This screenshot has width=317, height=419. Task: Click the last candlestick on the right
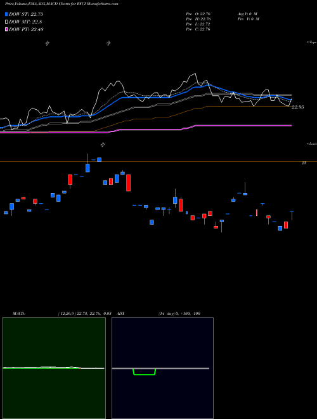(x=292, y=215)
